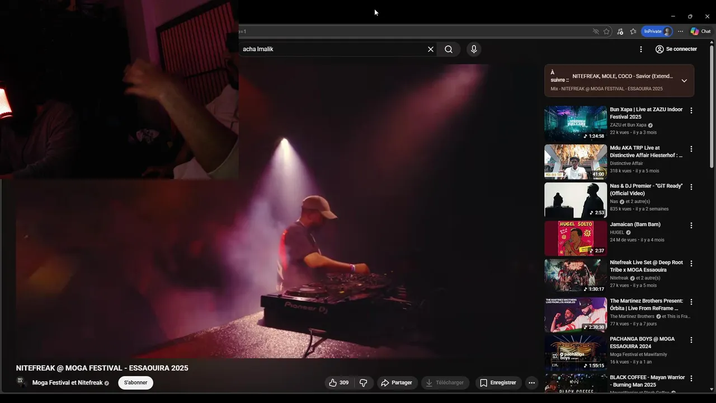Screen dimensions: 716x403
Task: Click tracking prevention eye icon in address bar
Action: pos(596,31)
